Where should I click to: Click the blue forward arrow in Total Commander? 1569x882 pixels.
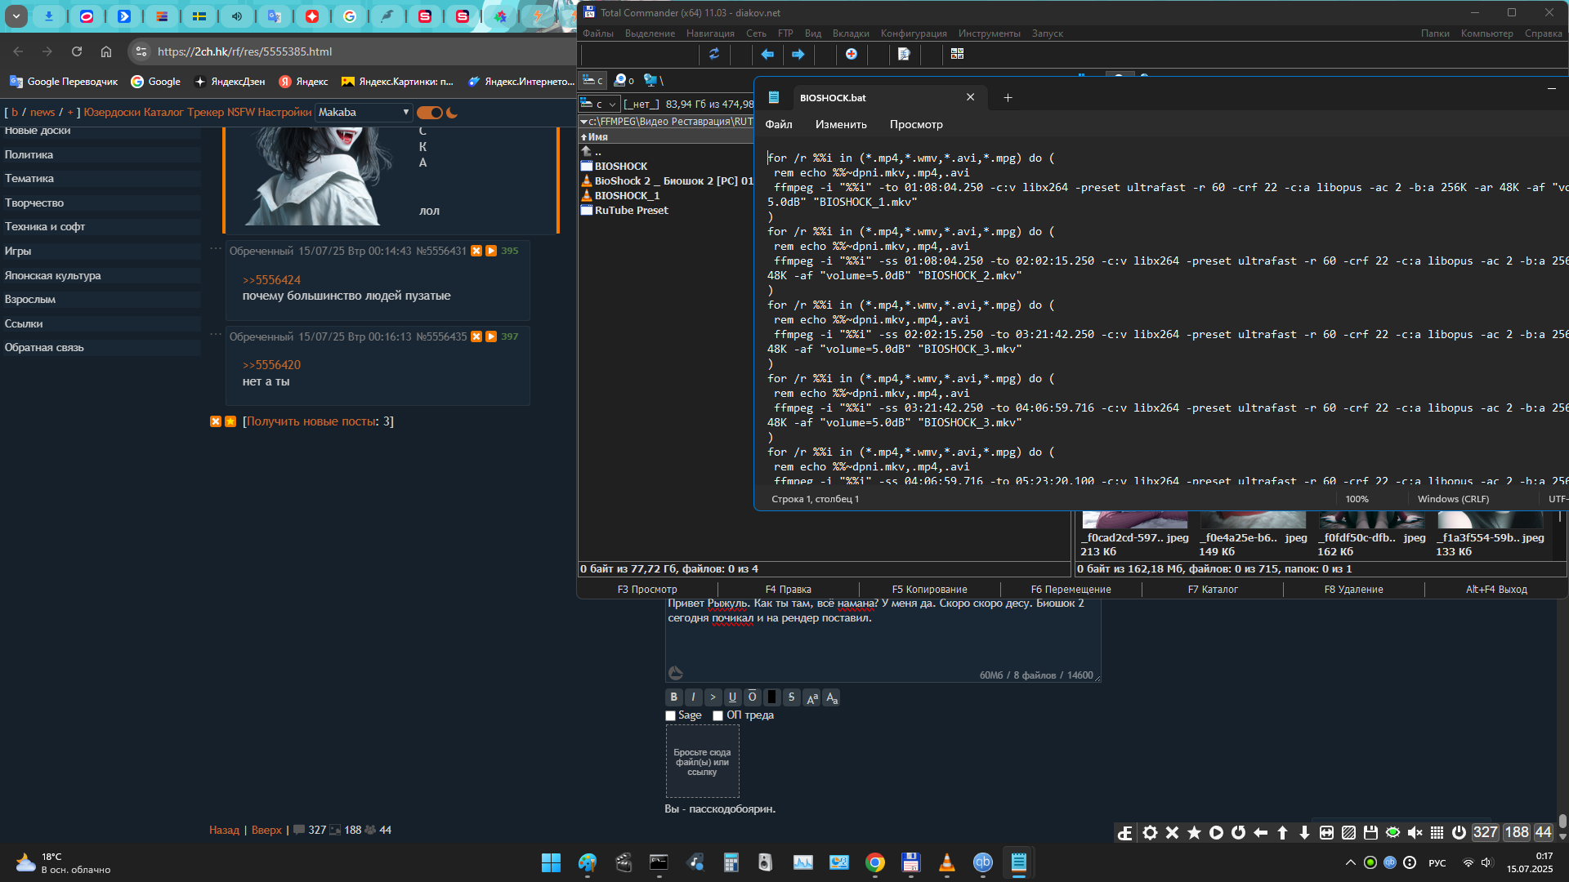point(798,54)
